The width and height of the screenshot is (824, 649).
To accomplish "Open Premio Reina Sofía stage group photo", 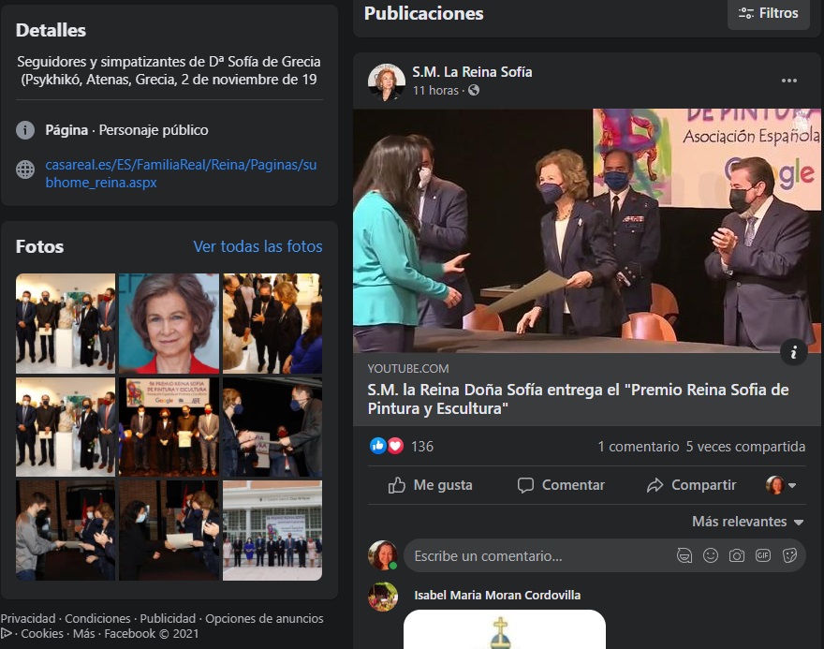I will (169, 427).
